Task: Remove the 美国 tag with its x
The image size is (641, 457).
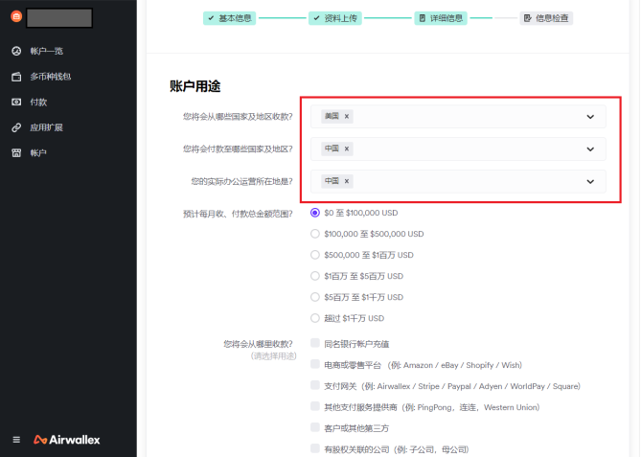Action: click(347, 117)
